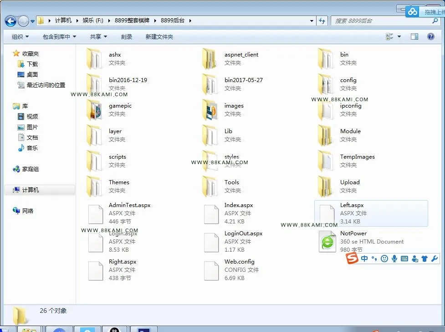Toggle Sogou 中 Chinese input mode
Viewport: 445px width, 332px height.
(x=364, y=259)
